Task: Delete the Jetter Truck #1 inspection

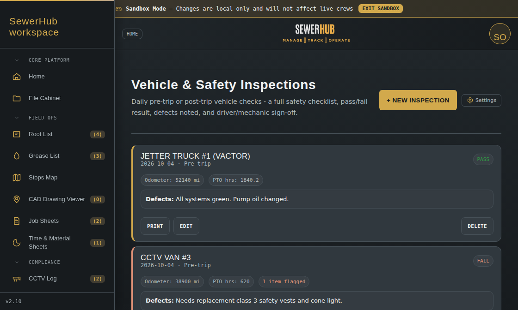Action: tap(477, 226)
